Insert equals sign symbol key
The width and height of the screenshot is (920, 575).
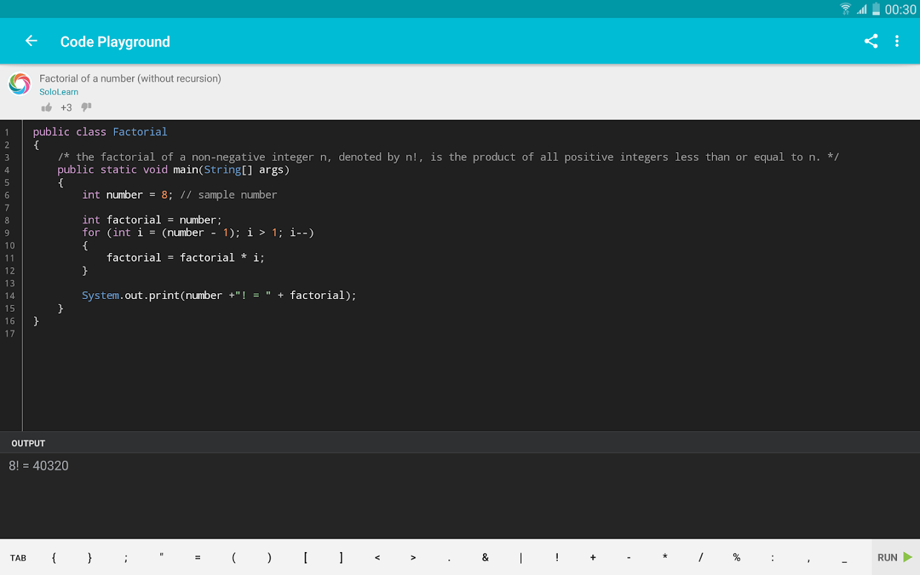[198, 558]
